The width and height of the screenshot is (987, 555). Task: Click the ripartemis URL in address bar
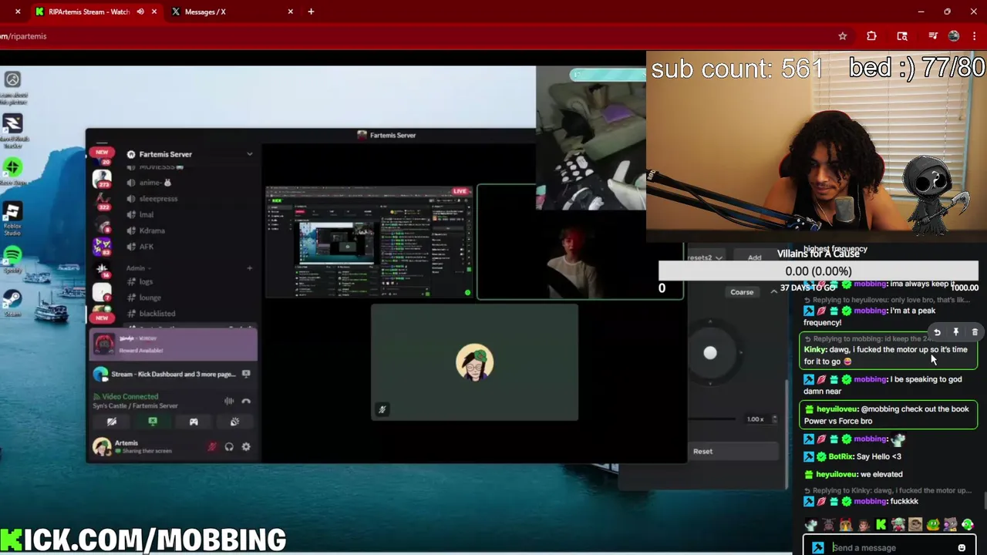(x=25, y=36)
